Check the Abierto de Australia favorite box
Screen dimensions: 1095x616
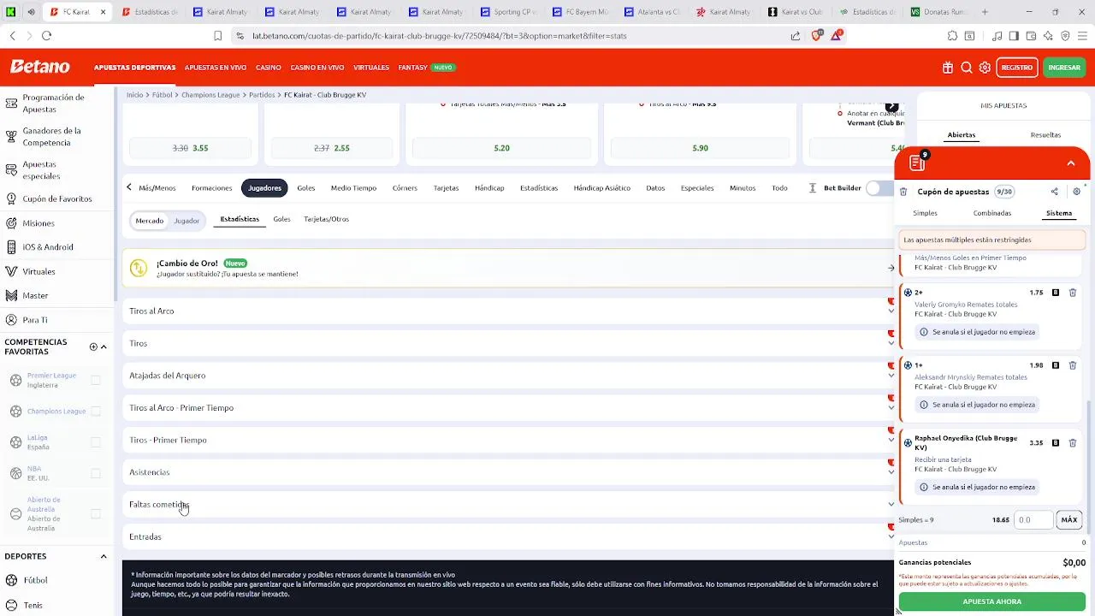pyautogui.click(x=96, y=514)
